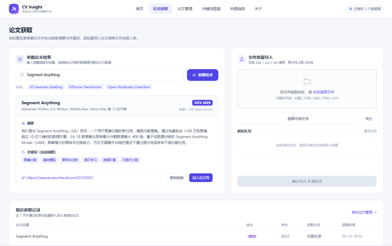
Task: Click the tag icon beside 关键词 (自动抽取)
Action: [23, 152]
